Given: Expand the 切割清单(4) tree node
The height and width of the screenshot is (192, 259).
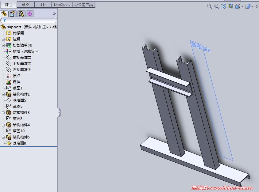Looking at the screenshot, I should (3, 45).
